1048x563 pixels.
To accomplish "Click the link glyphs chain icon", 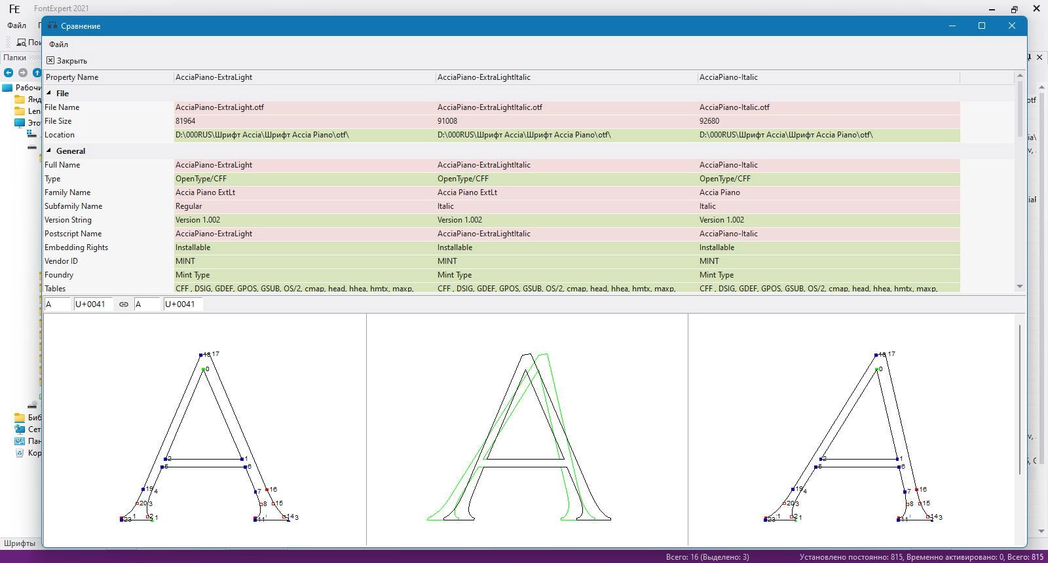I will 124,304.
